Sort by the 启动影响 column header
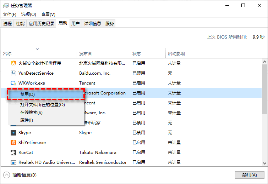The height and width of the screenshot is (184, 268). point(183,53)
